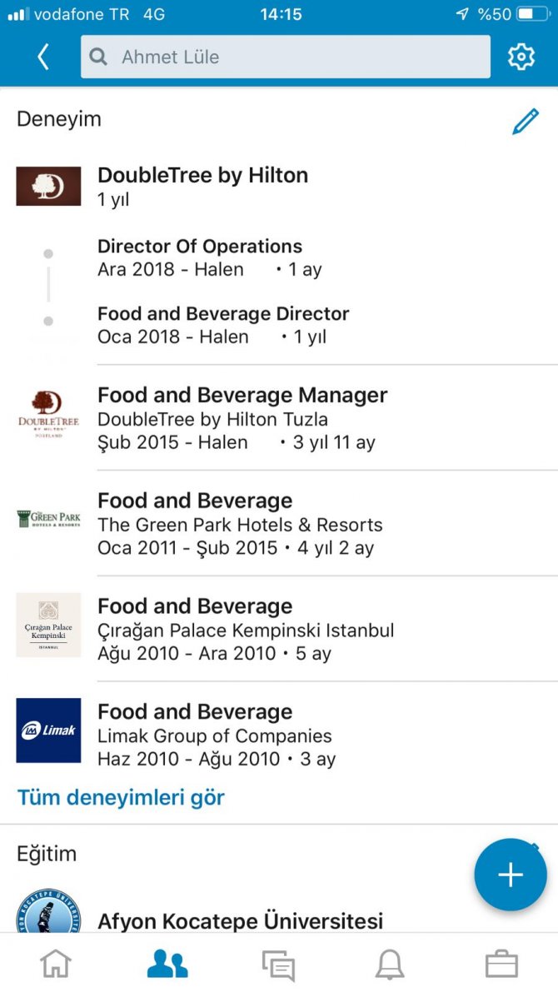Image resolution: width=558 pixels, height=992 pixels.
Task: Tap 'Tüm deneyimleri gör' link
Action: (x=121, y=797)
